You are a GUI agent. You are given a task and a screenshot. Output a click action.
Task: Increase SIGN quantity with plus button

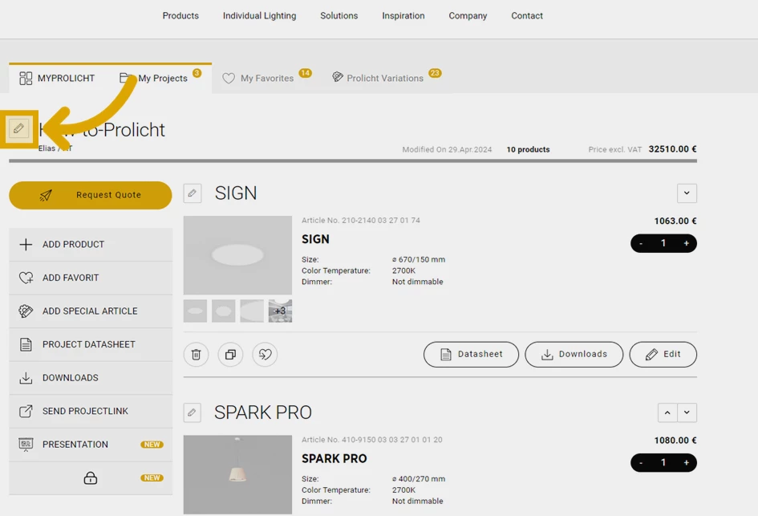click(x=686, y=243)
